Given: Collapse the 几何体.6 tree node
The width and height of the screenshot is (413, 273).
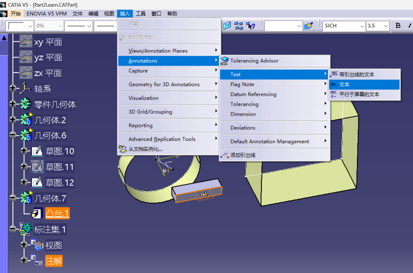Looking at the screenshot, I should click(12, 135).
